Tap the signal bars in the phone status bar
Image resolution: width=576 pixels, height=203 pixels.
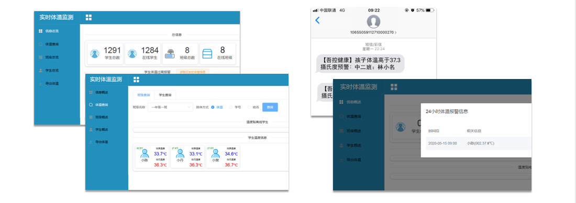pos(315,10)
